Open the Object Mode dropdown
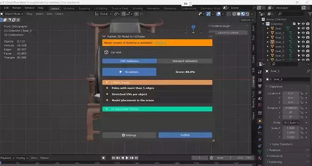 click(x=12, y=14)
